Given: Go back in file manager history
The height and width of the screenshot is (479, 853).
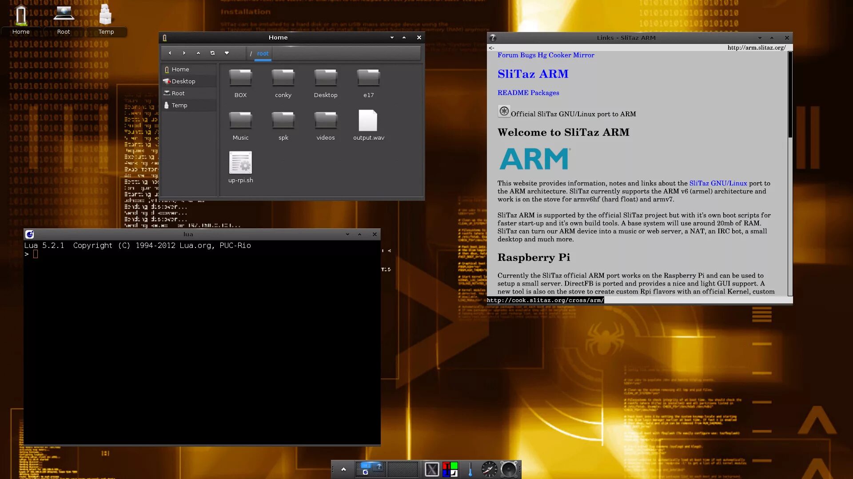Looking at the screenshot, I should (170, 53).
